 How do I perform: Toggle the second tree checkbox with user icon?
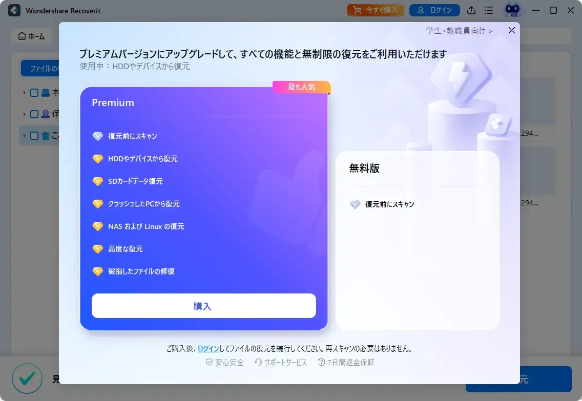[x=34, y=114]
